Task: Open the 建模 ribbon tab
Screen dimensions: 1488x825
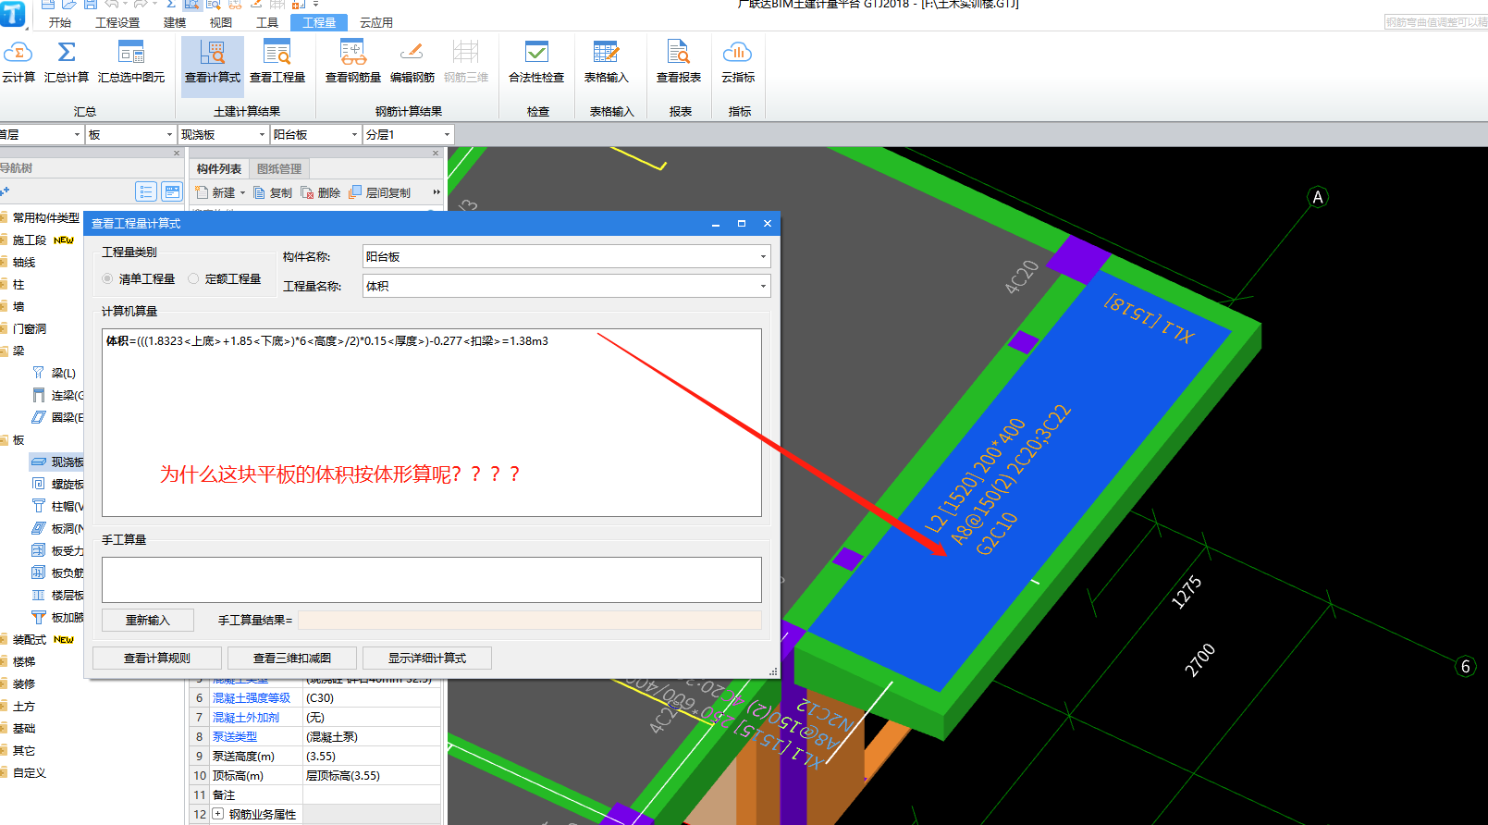Action: click(x=175, y=22)
